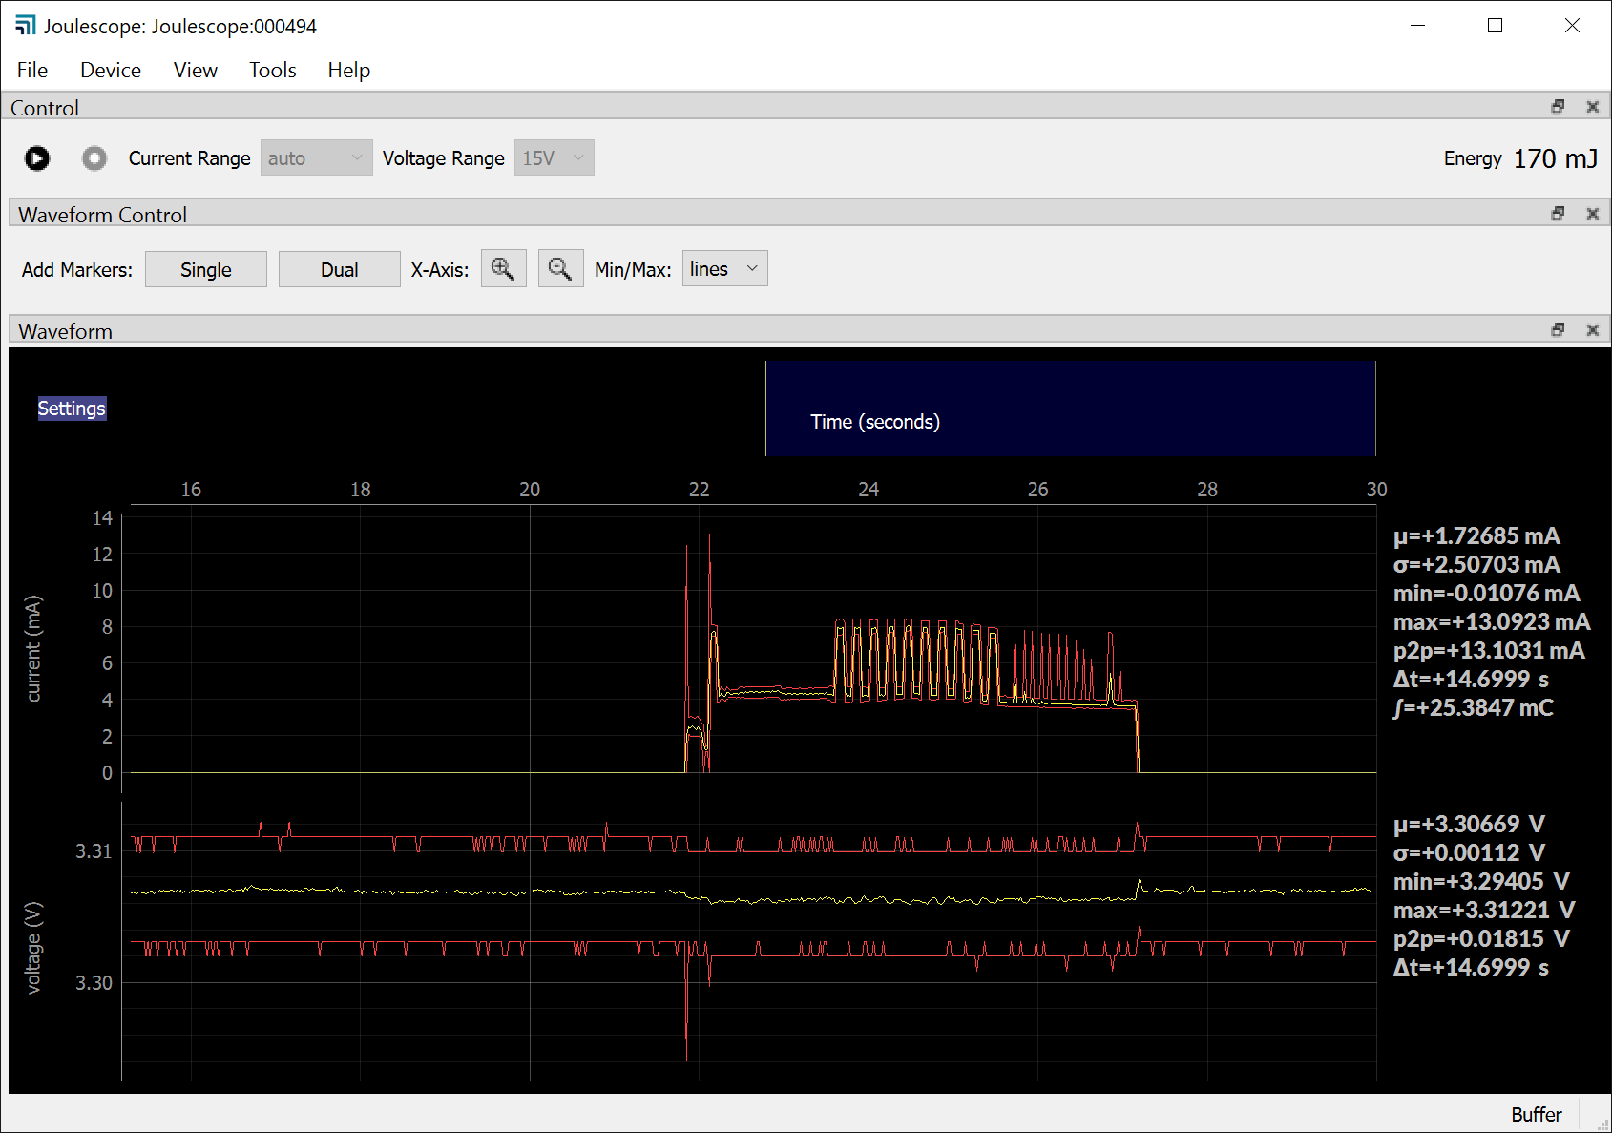Zoom out on the X-Axis
The image size is (1612, 1133).
560,268
